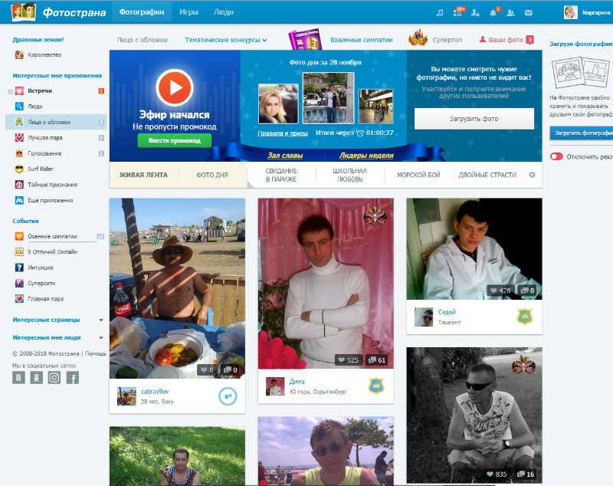Open messages envelope icon

pyautogui.click(x=528, y=12)
